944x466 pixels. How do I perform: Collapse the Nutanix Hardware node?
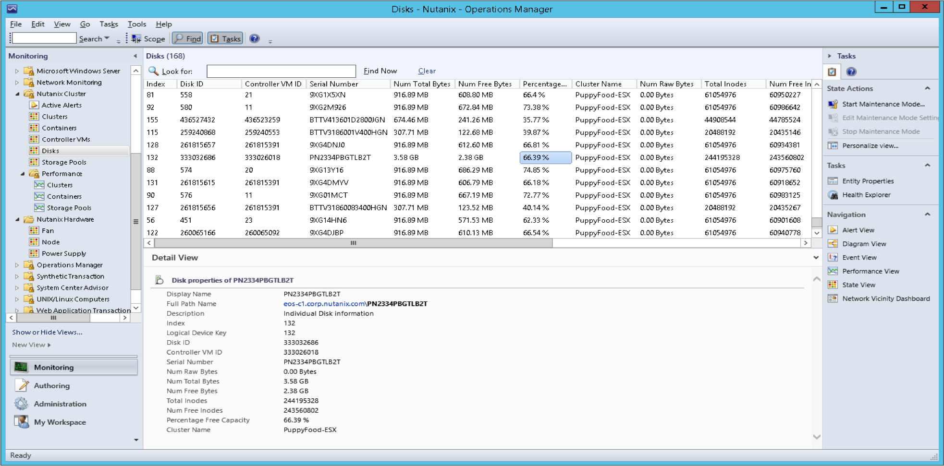17,219
